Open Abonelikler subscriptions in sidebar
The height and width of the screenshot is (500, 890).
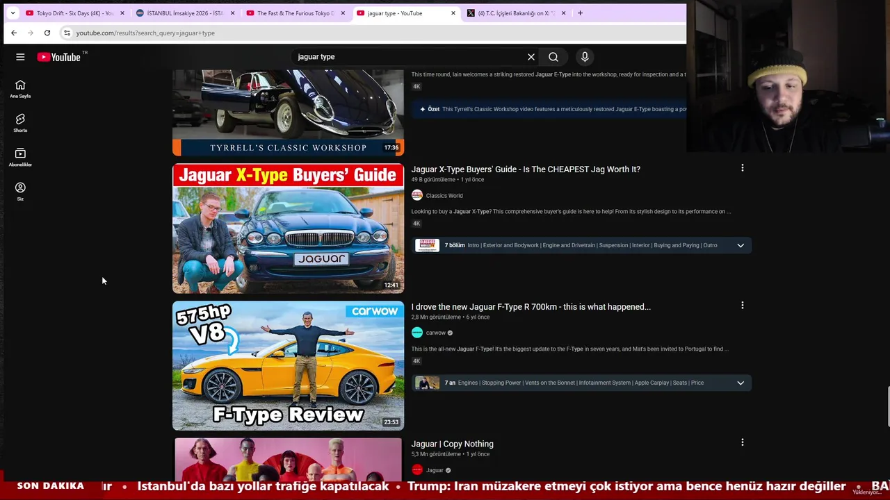(20, 157)
